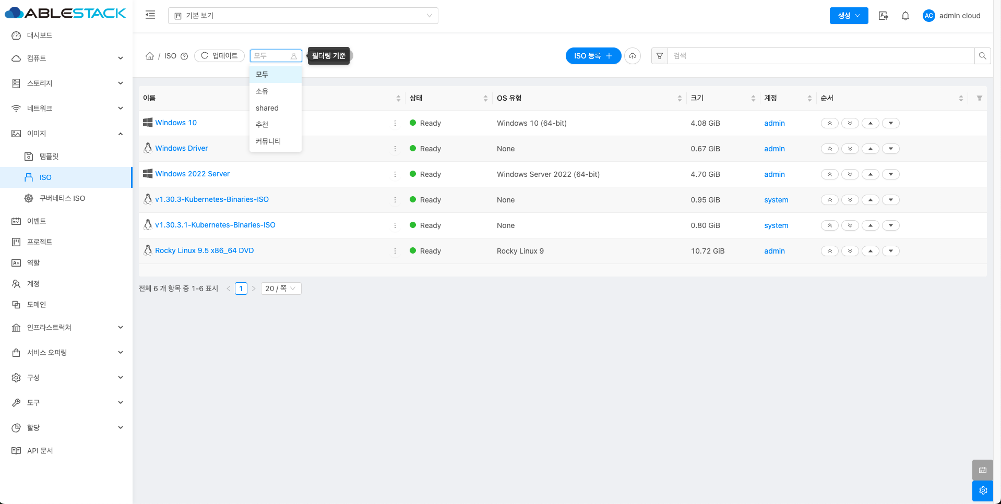The height and width of the screenshot is (504, 1001).
Task: Move Windows 10 to top of order
Action: [x=829, y=123]
